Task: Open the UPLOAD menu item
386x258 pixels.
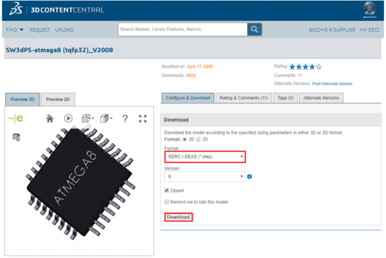Action: (x=64, y=30)
